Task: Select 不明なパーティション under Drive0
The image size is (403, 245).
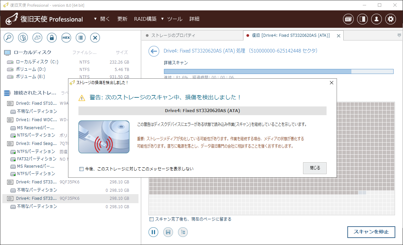Action: click(37, 111)
